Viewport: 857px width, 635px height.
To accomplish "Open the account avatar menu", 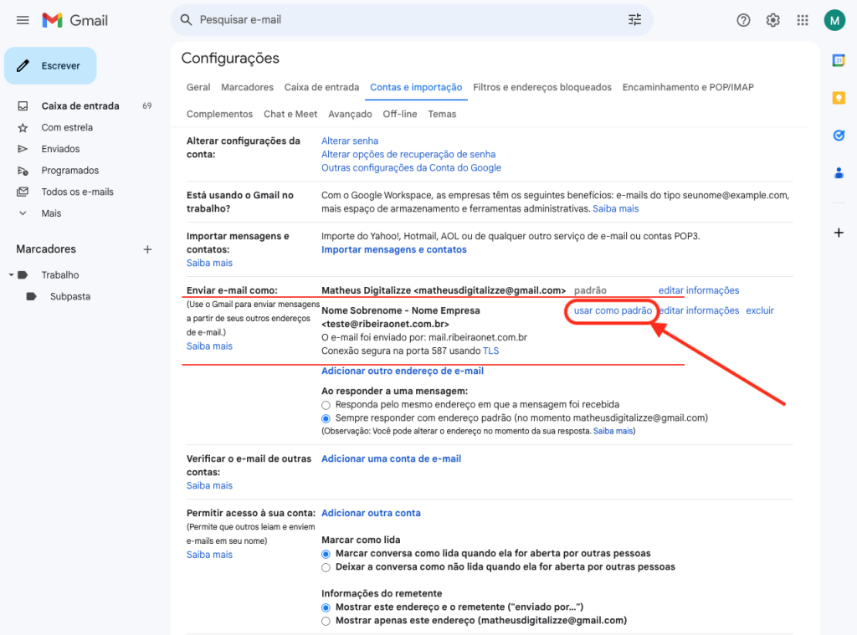I will [834, 20].
